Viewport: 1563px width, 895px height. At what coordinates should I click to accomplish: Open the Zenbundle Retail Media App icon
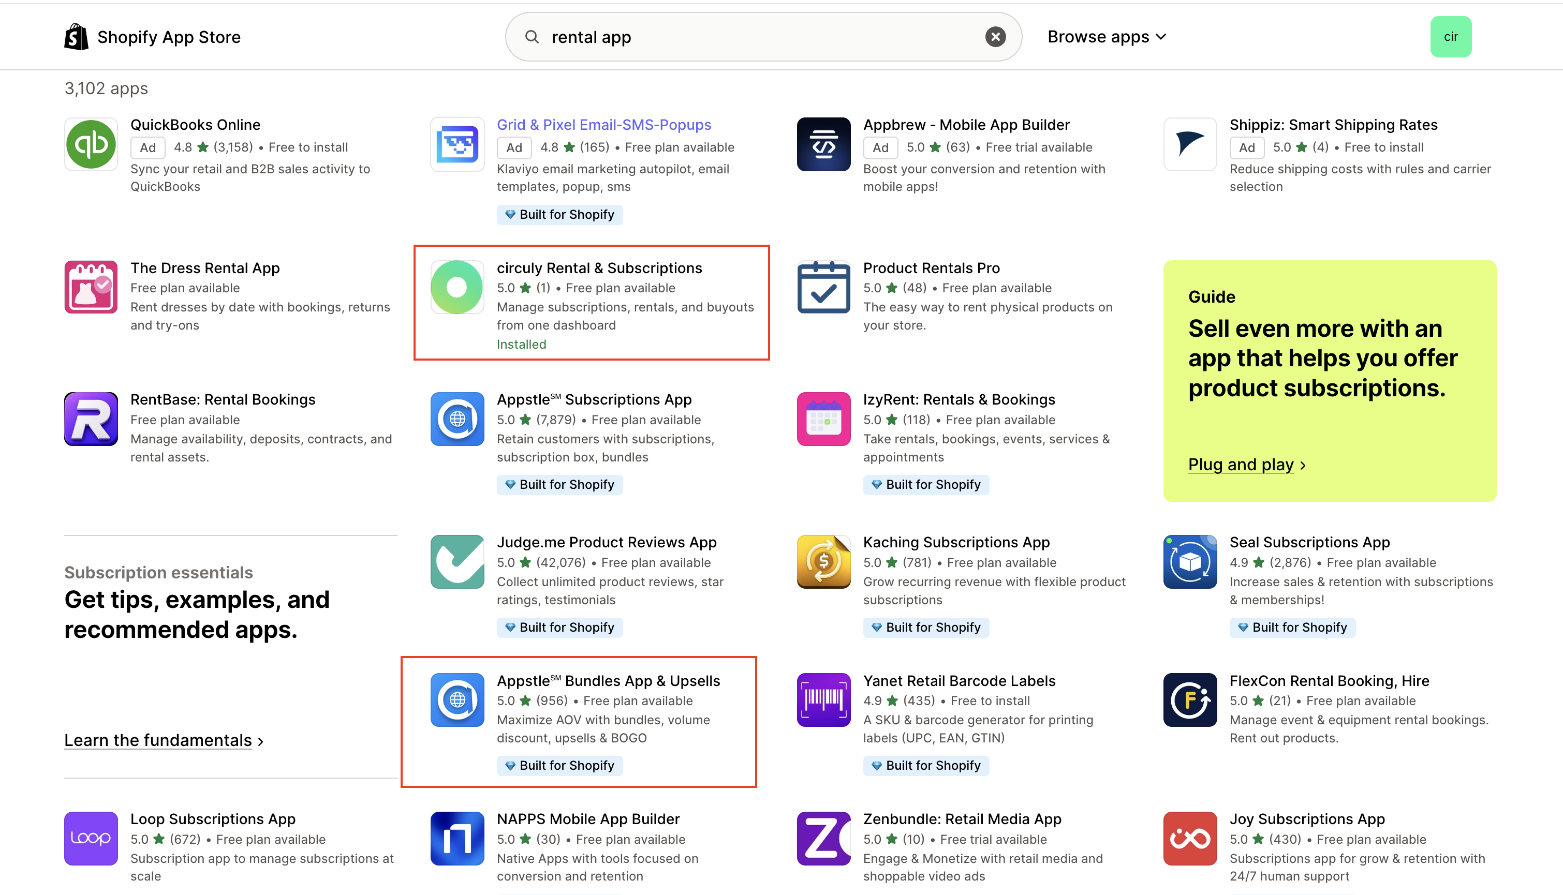pos(823,839)
